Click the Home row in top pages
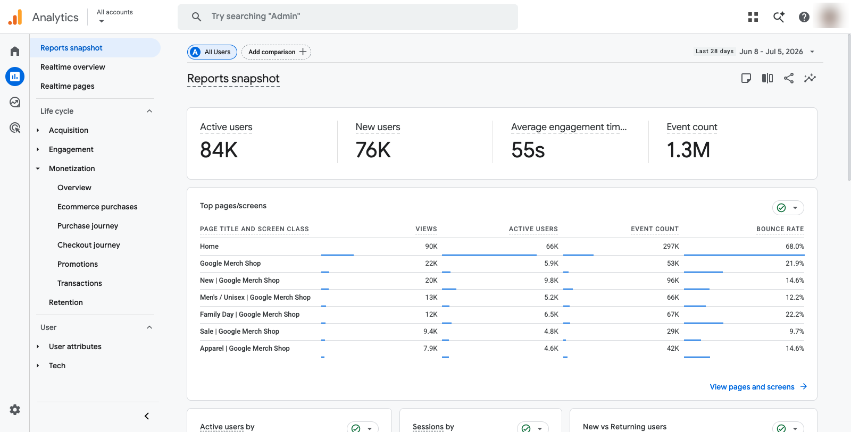The height and width of the screenshot is (432, 851). (x=502, y=247)
